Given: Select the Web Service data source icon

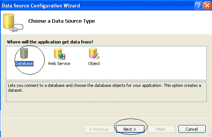Looking at the screenshot, I should click(x=60, y=54).
